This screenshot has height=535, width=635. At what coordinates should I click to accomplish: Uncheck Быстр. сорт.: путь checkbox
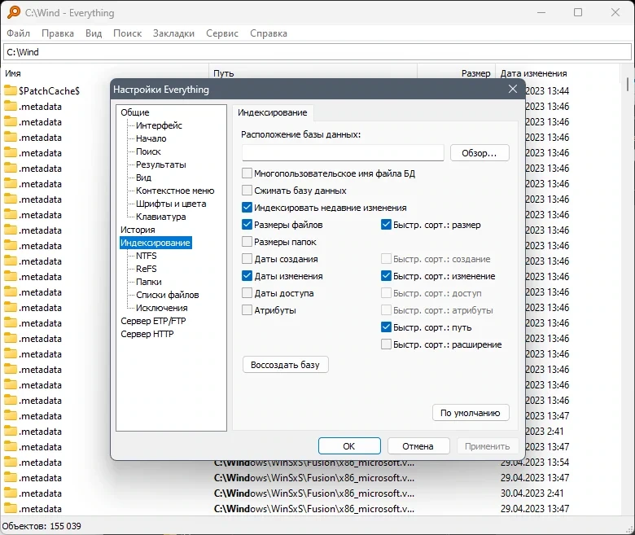pyautogui.click(x=387, y=327)
